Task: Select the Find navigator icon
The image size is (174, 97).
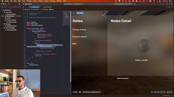Action: (9, 7)
